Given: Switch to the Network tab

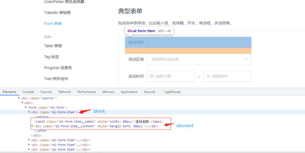Looking at the screenshot, I should tap(65, 92).
